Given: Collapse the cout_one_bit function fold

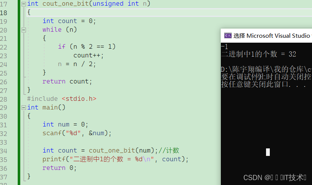Looking at the screenshot, I should click(23, 4).
